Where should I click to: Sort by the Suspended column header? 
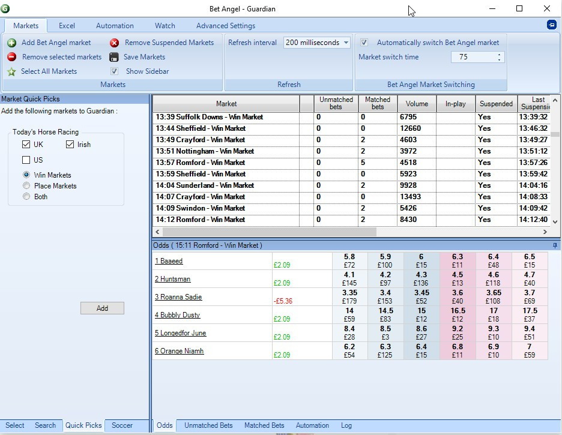pos(497,103)
